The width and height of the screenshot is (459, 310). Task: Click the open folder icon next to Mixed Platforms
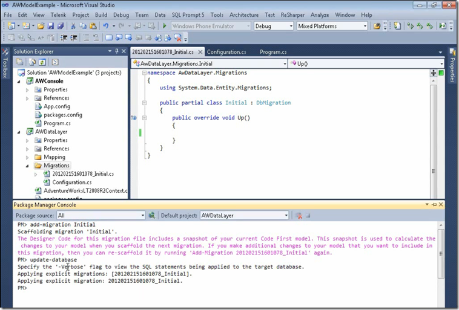coord(377,26)
